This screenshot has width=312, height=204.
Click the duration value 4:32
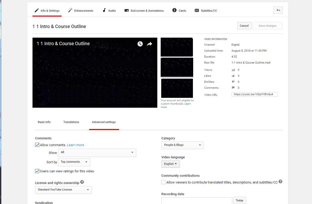click(x=234, y=57)
